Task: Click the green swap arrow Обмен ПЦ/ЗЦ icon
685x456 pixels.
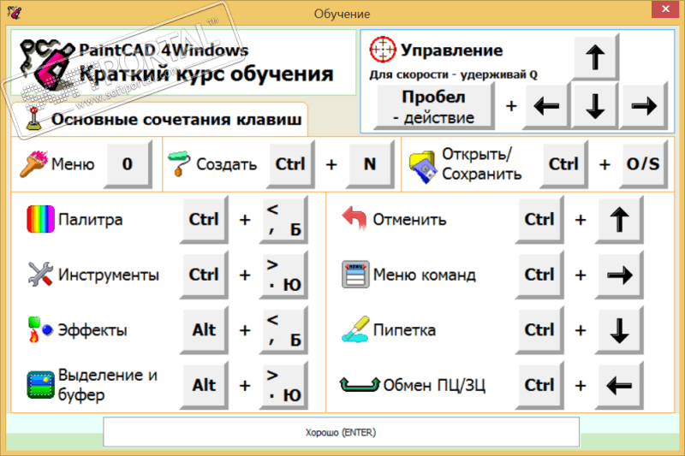Action: [x=360, y=384]
